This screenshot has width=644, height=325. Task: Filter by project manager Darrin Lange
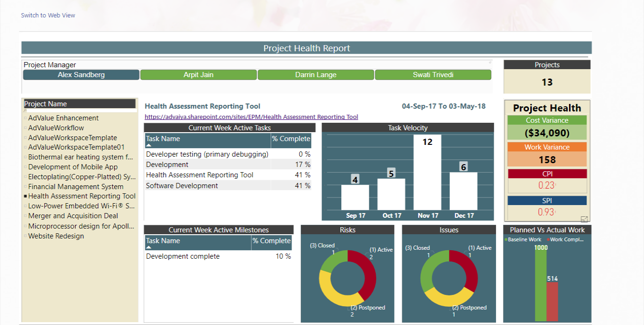[316, 75]
